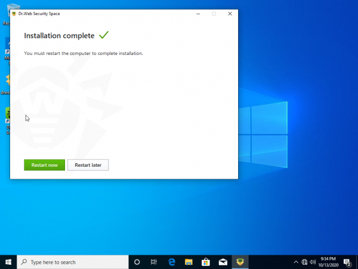Click the Dr.Web logo in the title bar
This screenshot has width=358, height=269.
tap(14, 13)
